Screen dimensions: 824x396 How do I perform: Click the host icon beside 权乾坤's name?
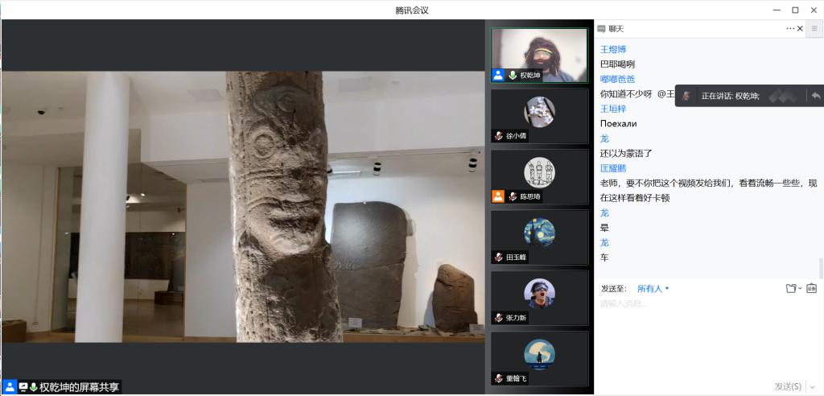click(498, 75)
